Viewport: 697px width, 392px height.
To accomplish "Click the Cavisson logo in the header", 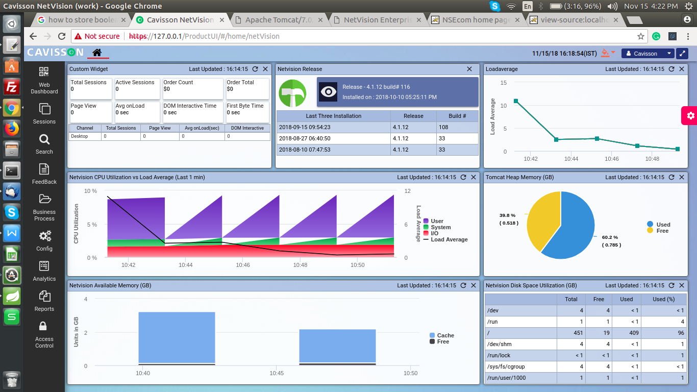I will point(55,53).
